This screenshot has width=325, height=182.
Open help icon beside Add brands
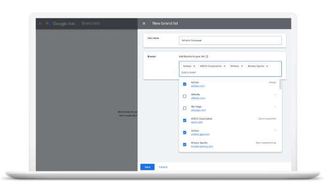pos(207,56)
